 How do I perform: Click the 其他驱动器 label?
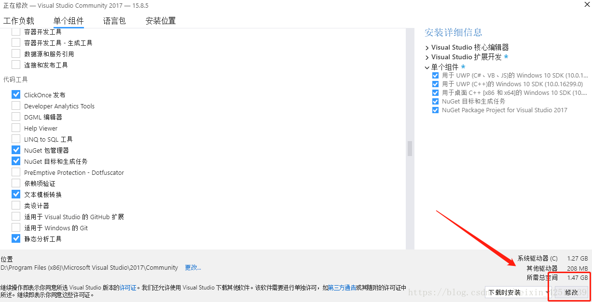click(542, 268)
